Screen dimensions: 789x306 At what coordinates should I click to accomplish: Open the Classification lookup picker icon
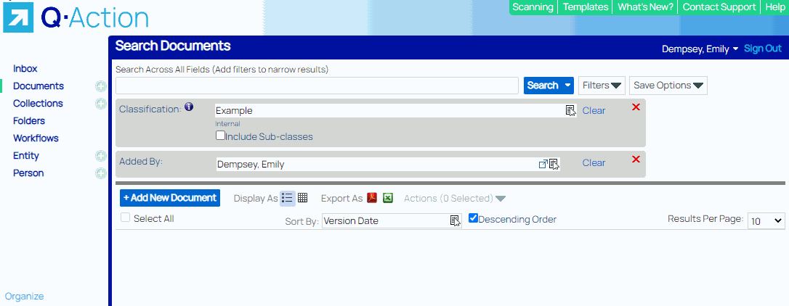pyautogui.click(x=570, y=110)
